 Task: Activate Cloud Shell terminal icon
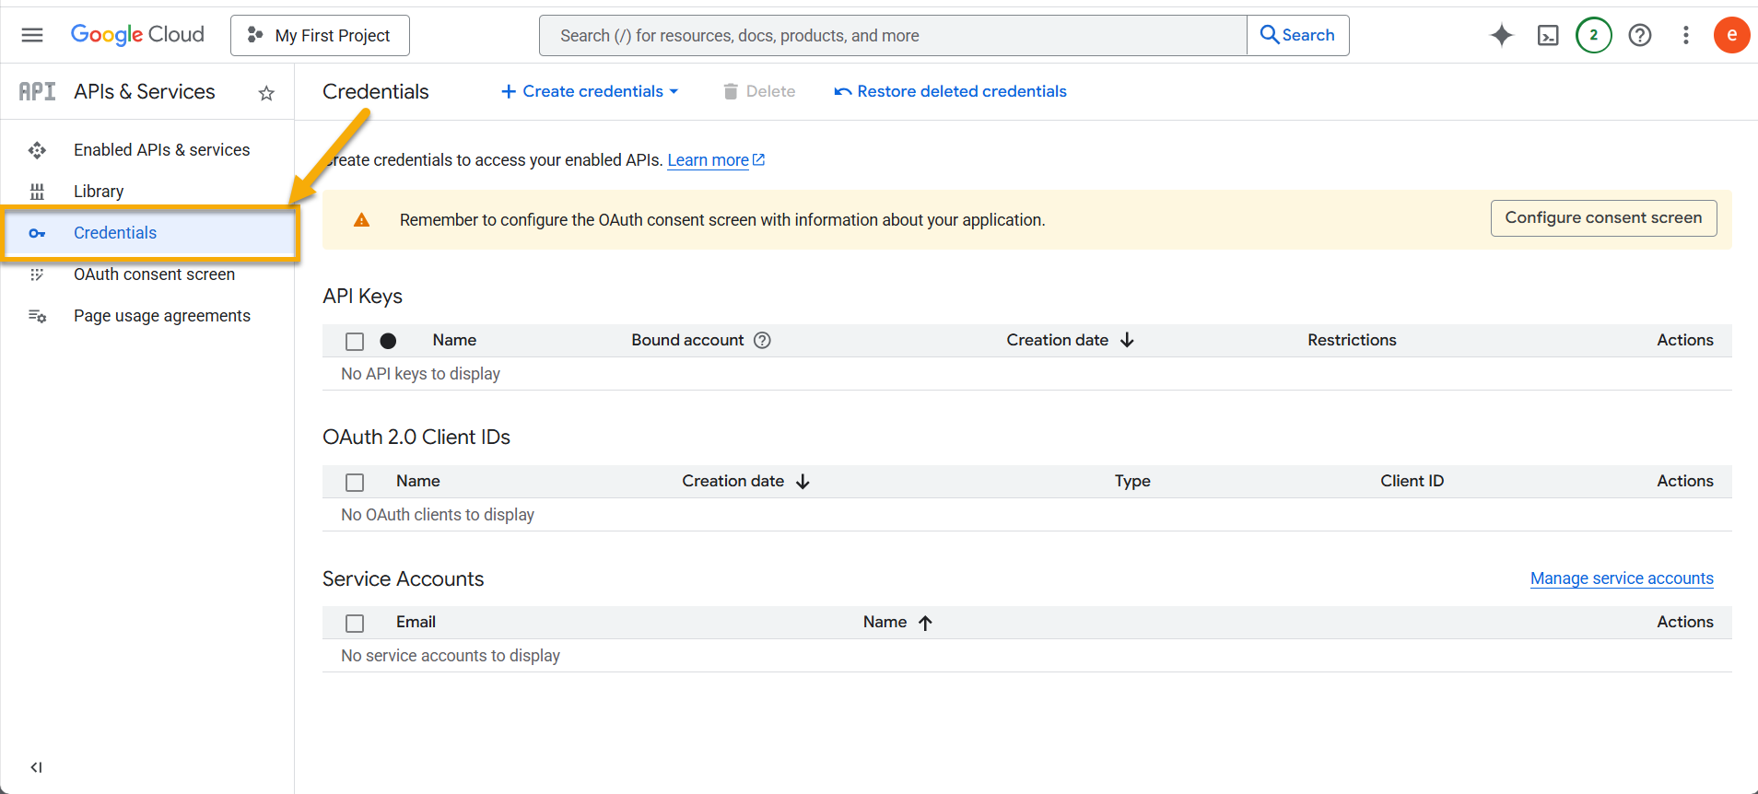pyautogui.click(x=1548, y=35)
